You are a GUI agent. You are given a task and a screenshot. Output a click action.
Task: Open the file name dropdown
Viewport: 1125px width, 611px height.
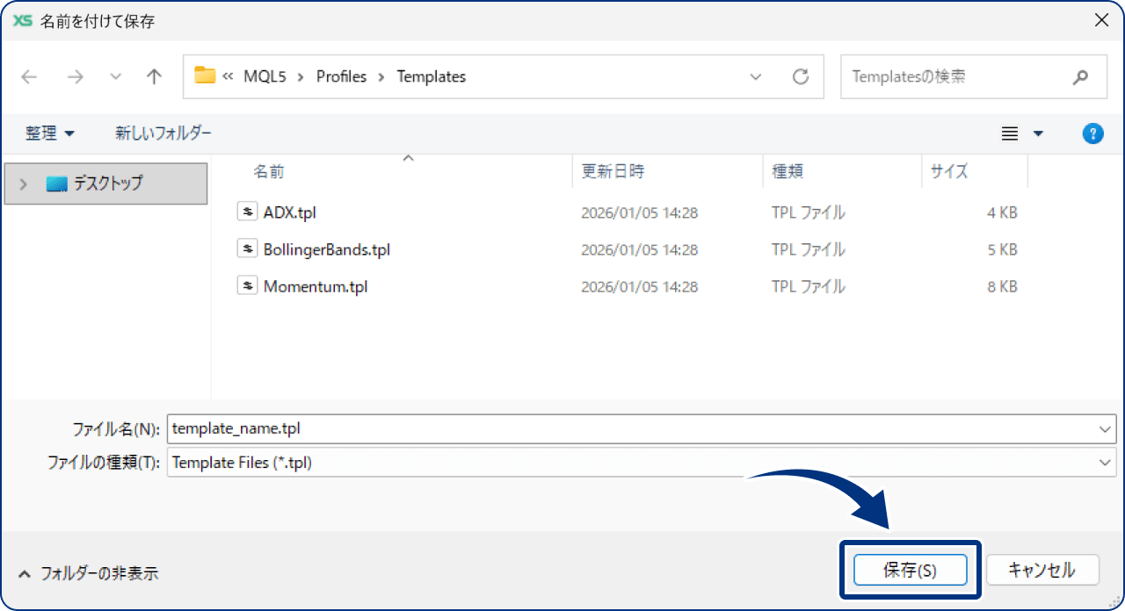point(1105,429)
